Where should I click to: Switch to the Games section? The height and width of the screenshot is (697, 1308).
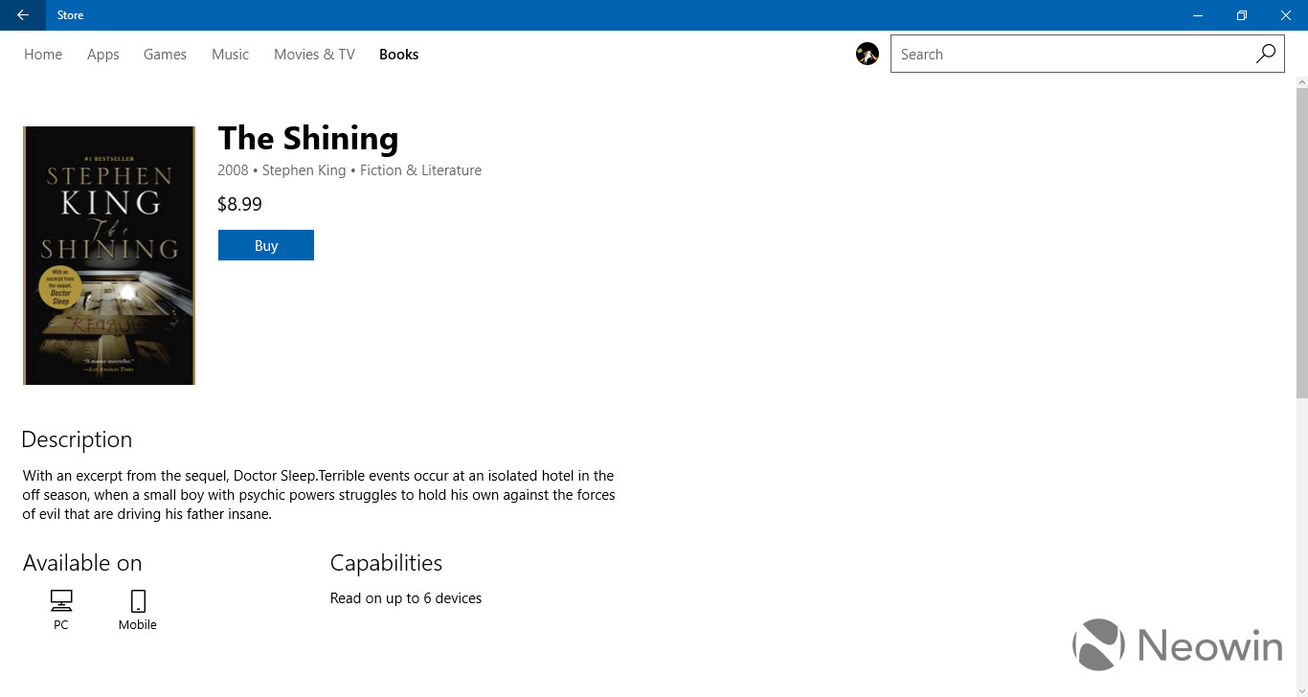click(164, 55)
